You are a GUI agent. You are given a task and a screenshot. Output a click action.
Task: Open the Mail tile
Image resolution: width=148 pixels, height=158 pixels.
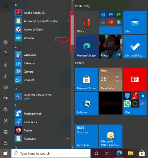135,23
